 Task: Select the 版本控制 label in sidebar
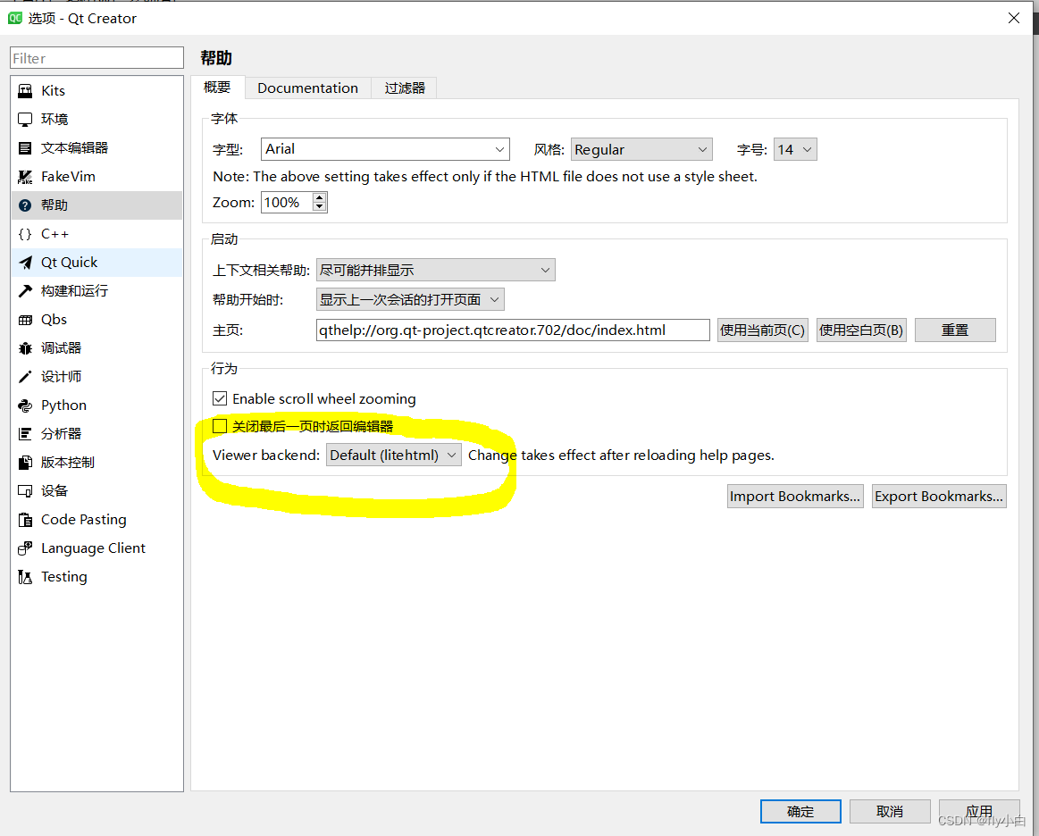coord(68,463)
